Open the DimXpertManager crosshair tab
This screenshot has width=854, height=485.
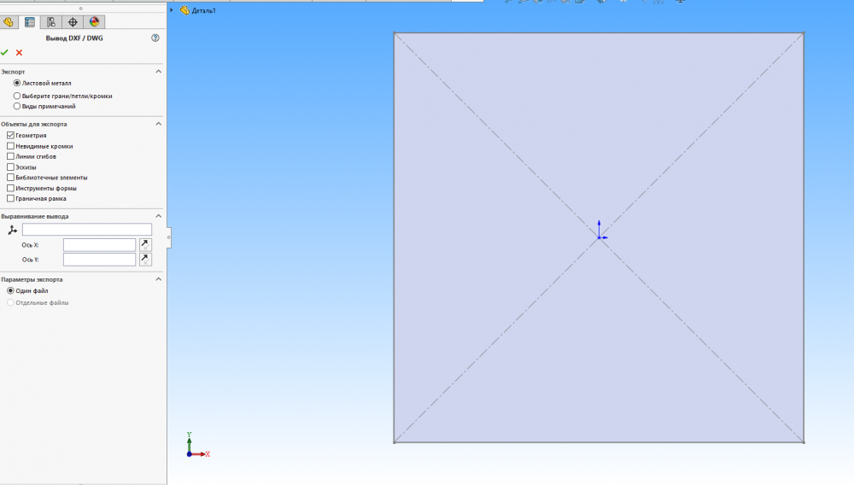pyautogui.click(x=73, y=22)
